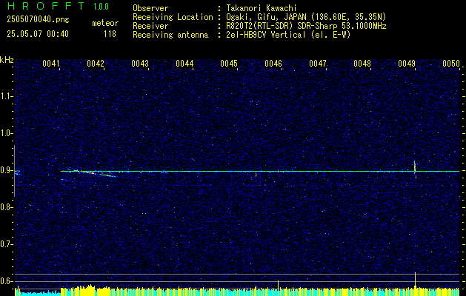The height and width of the screenshot is (296, 466).
Task: Click time marker 0044
Action: [x=184, y=64]
